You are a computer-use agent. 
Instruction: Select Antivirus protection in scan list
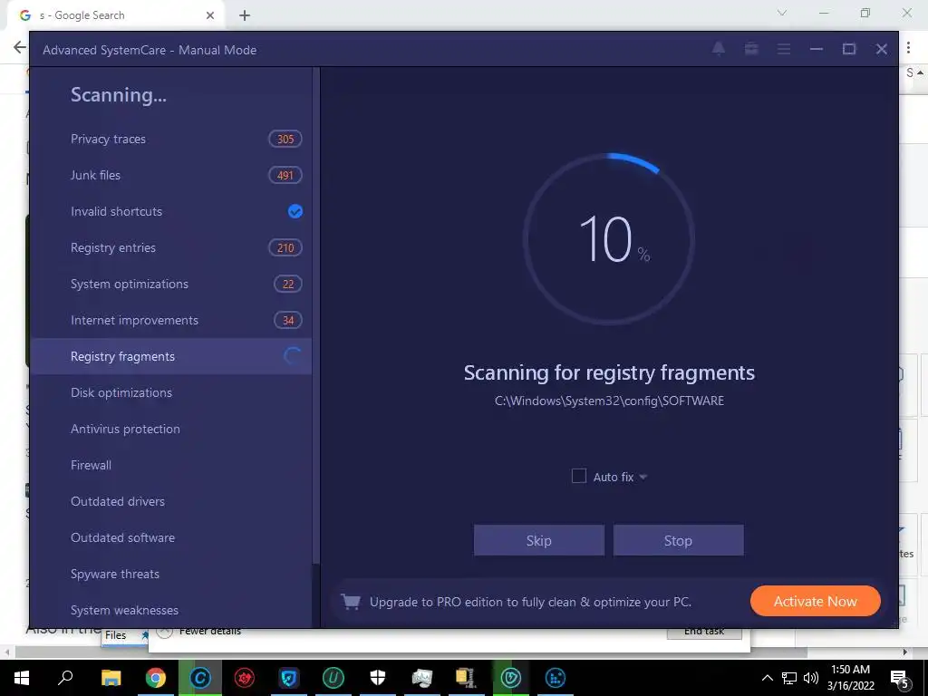point(170,429)
